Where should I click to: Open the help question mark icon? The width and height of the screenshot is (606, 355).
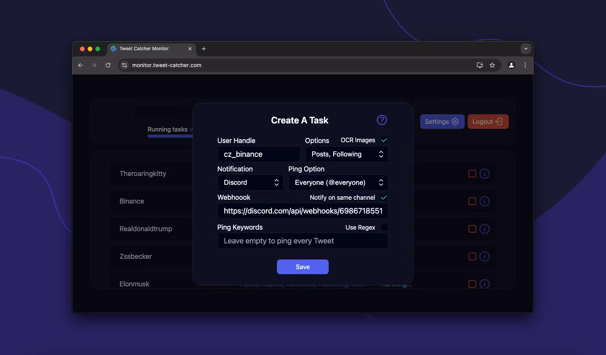click(382, 120)
